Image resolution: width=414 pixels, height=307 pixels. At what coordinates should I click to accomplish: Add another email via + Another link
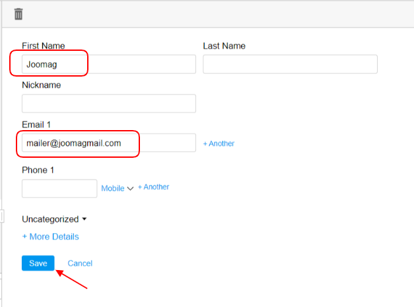tap(219, 143)
